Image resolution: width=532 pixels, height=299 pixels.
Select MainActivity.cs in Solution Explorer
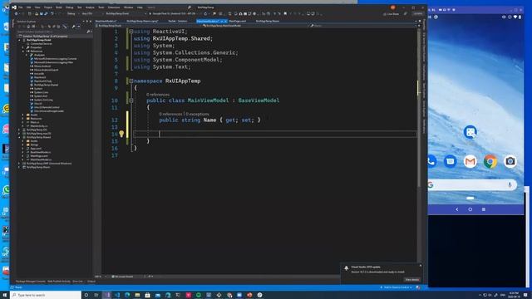[39, 126]
